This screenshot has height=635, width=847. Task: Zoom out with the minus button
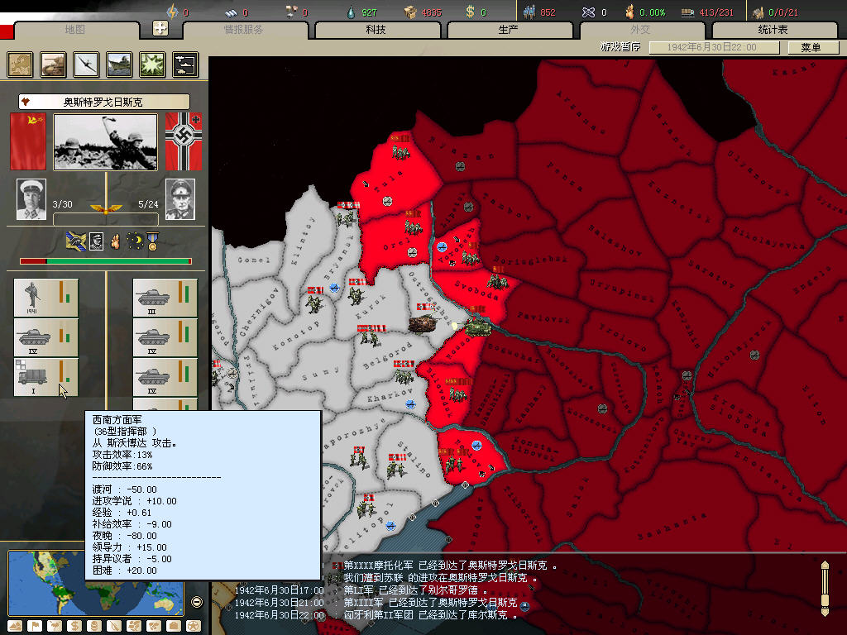point(197,602)
